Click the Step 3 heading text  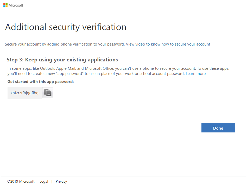[x=62, y=60]
